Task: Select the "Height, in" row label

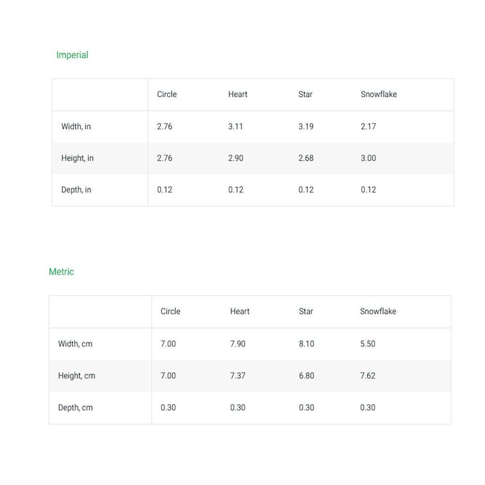Action: (x=77, y=158)
